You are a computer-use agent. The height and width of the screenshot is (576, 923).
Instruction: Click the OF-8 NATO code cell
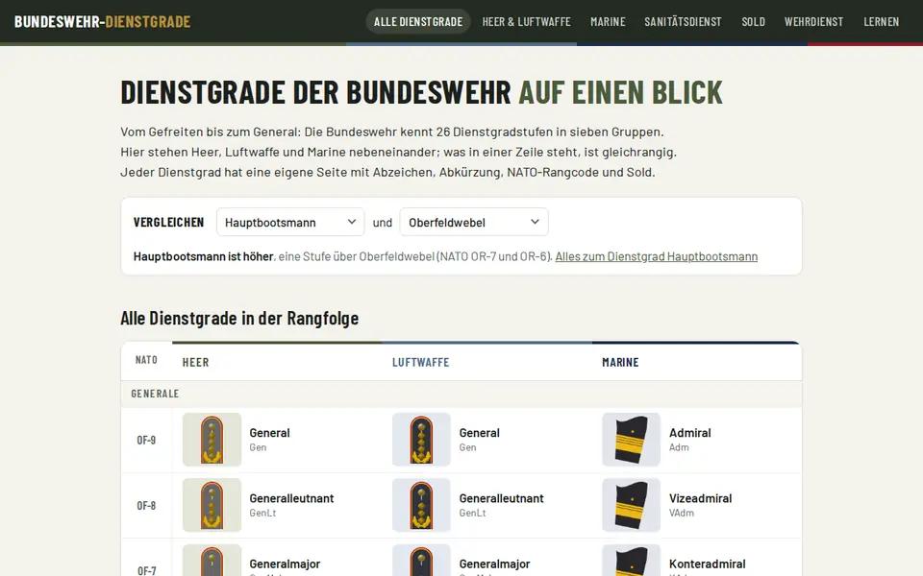146,506
